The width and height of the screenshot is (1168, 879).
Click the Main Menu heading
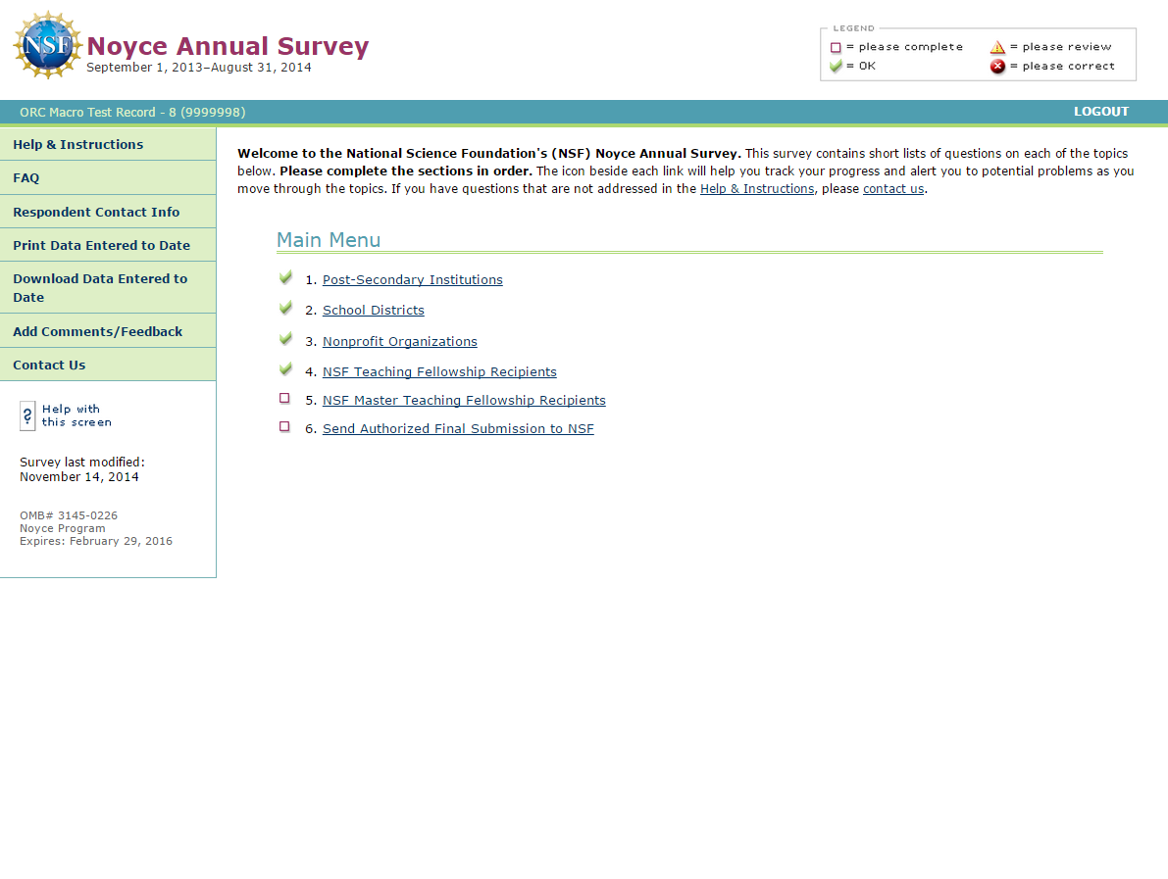click(x=329, y=240)
